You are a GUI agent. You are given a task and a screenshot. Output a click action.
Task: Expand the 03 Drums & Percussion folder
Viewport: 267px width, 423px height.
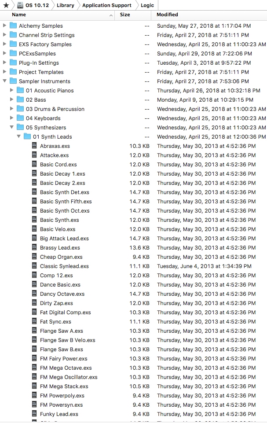tap(11, 109)
